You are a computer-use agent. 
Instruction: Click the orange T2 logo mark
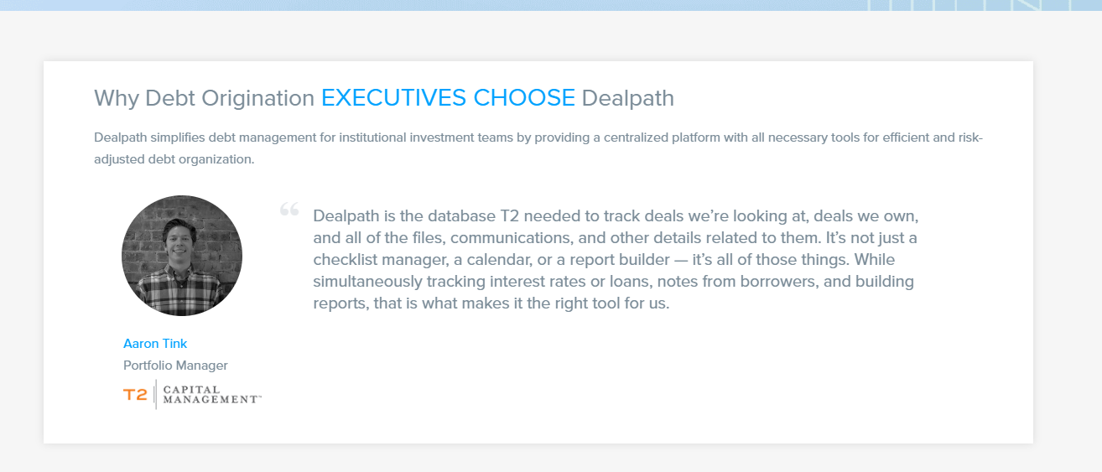coord(135,394)
